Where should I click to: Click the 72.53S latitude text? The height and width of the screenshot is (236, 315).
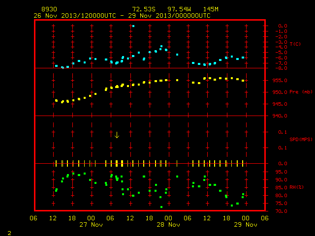(x=144, y=9)
